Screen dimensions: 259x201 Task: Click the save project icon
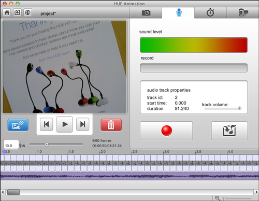tap(17, 12)
